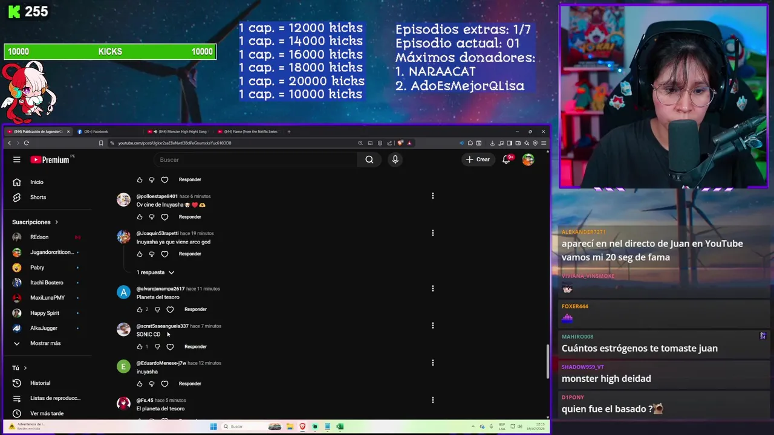Open @Joaquin53rapetti's channel name link

[x=157, y=233]
